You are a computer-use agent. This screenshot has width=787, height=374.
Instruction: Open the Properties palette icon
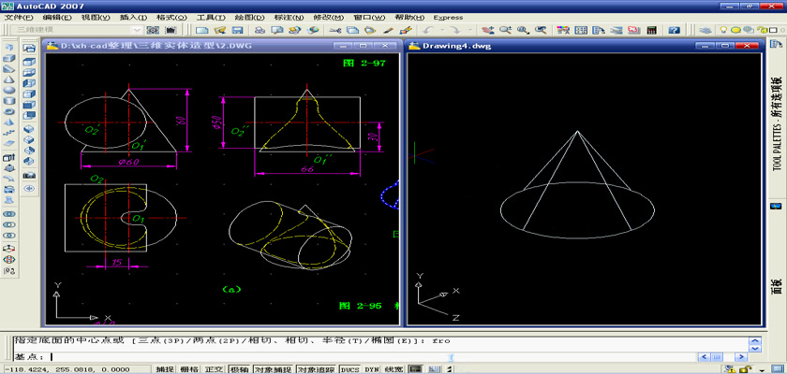click(563, 30)
